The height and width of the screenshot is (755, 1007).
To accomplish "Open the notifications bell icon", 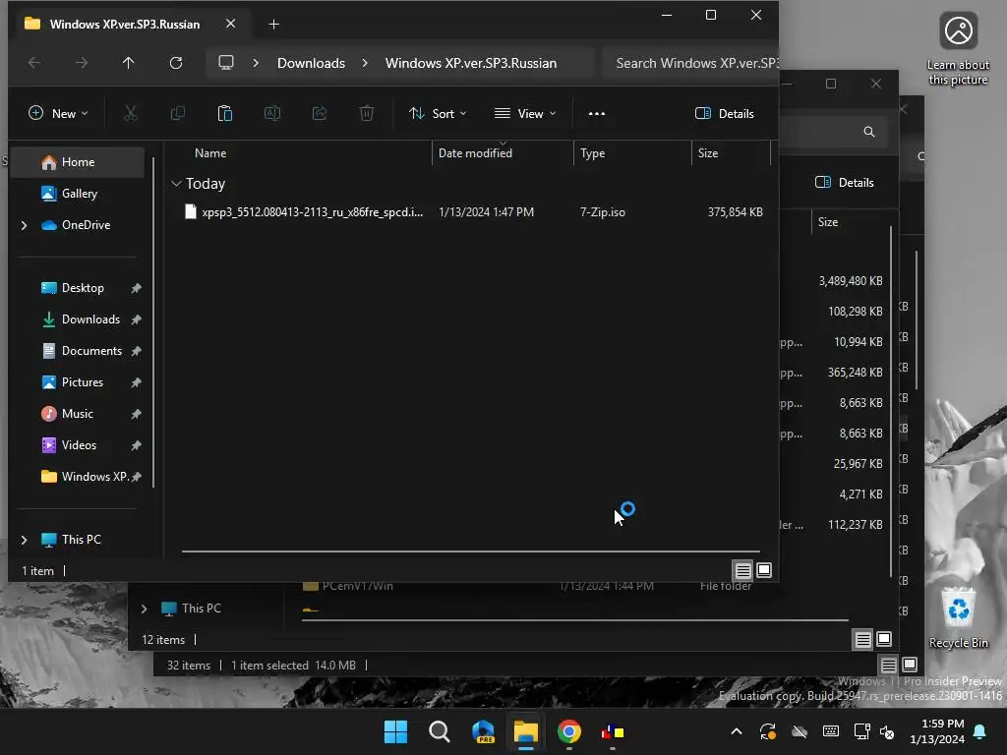I will (980, 731).
